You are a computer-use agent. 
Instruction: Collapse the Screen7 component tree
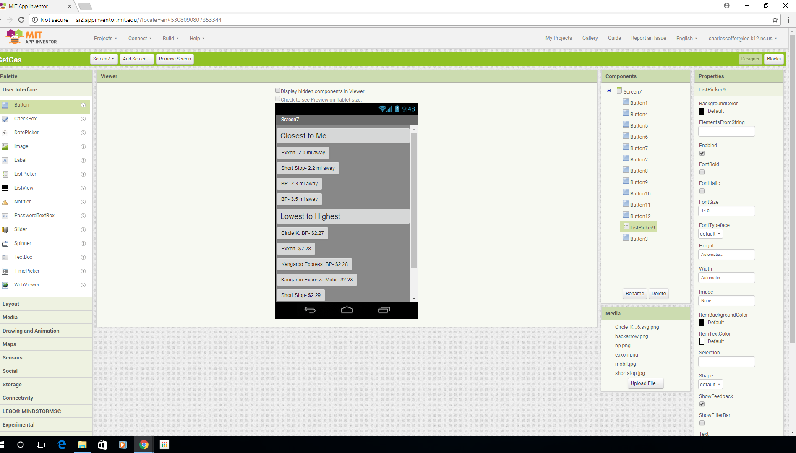click(608, 91)
